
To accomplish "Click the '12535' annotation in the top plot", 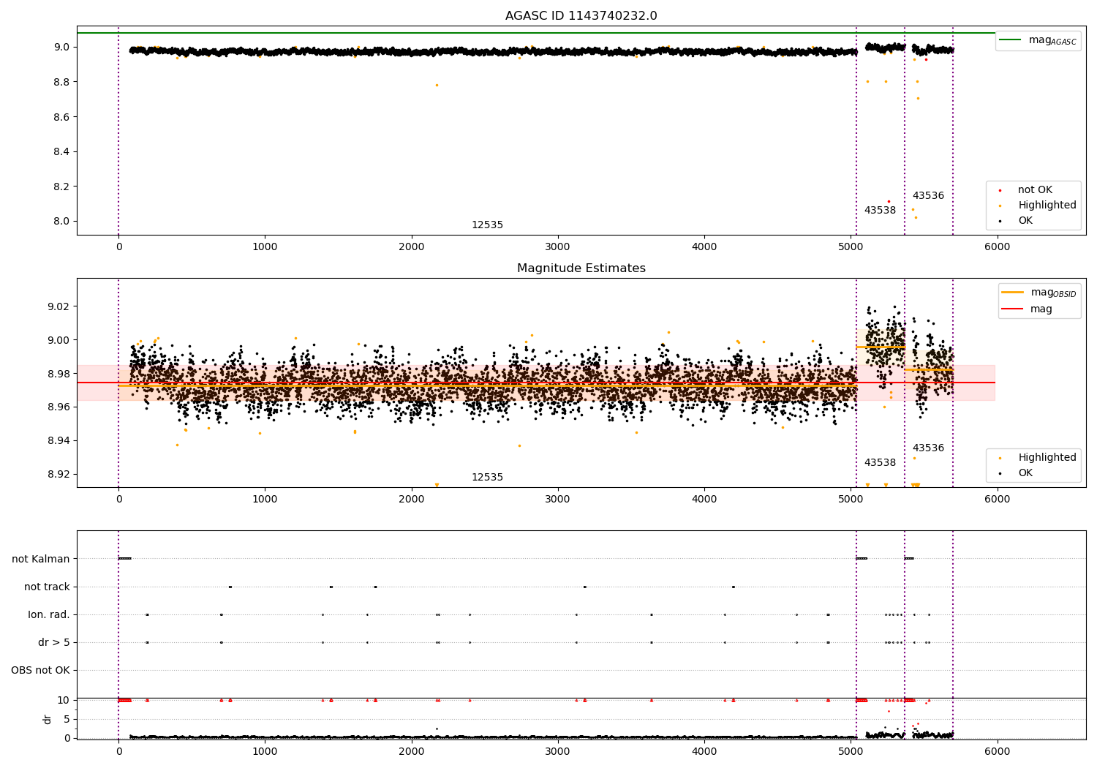I will (487, 225).
